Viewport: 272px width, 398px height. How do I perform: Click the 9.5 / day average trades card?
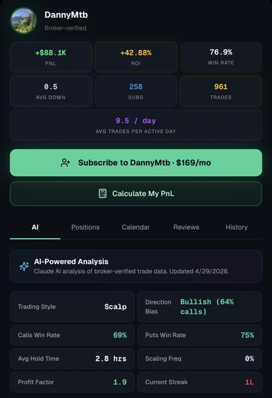coord(136,125)
